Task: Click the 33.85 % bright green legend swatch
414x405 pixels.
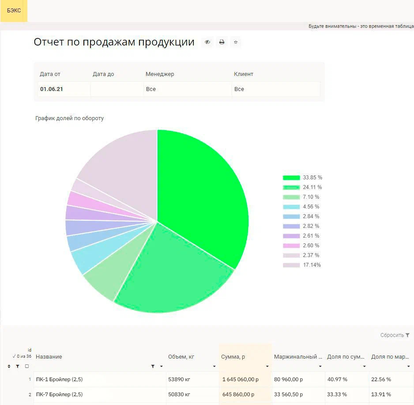Action: coord(291,178)
